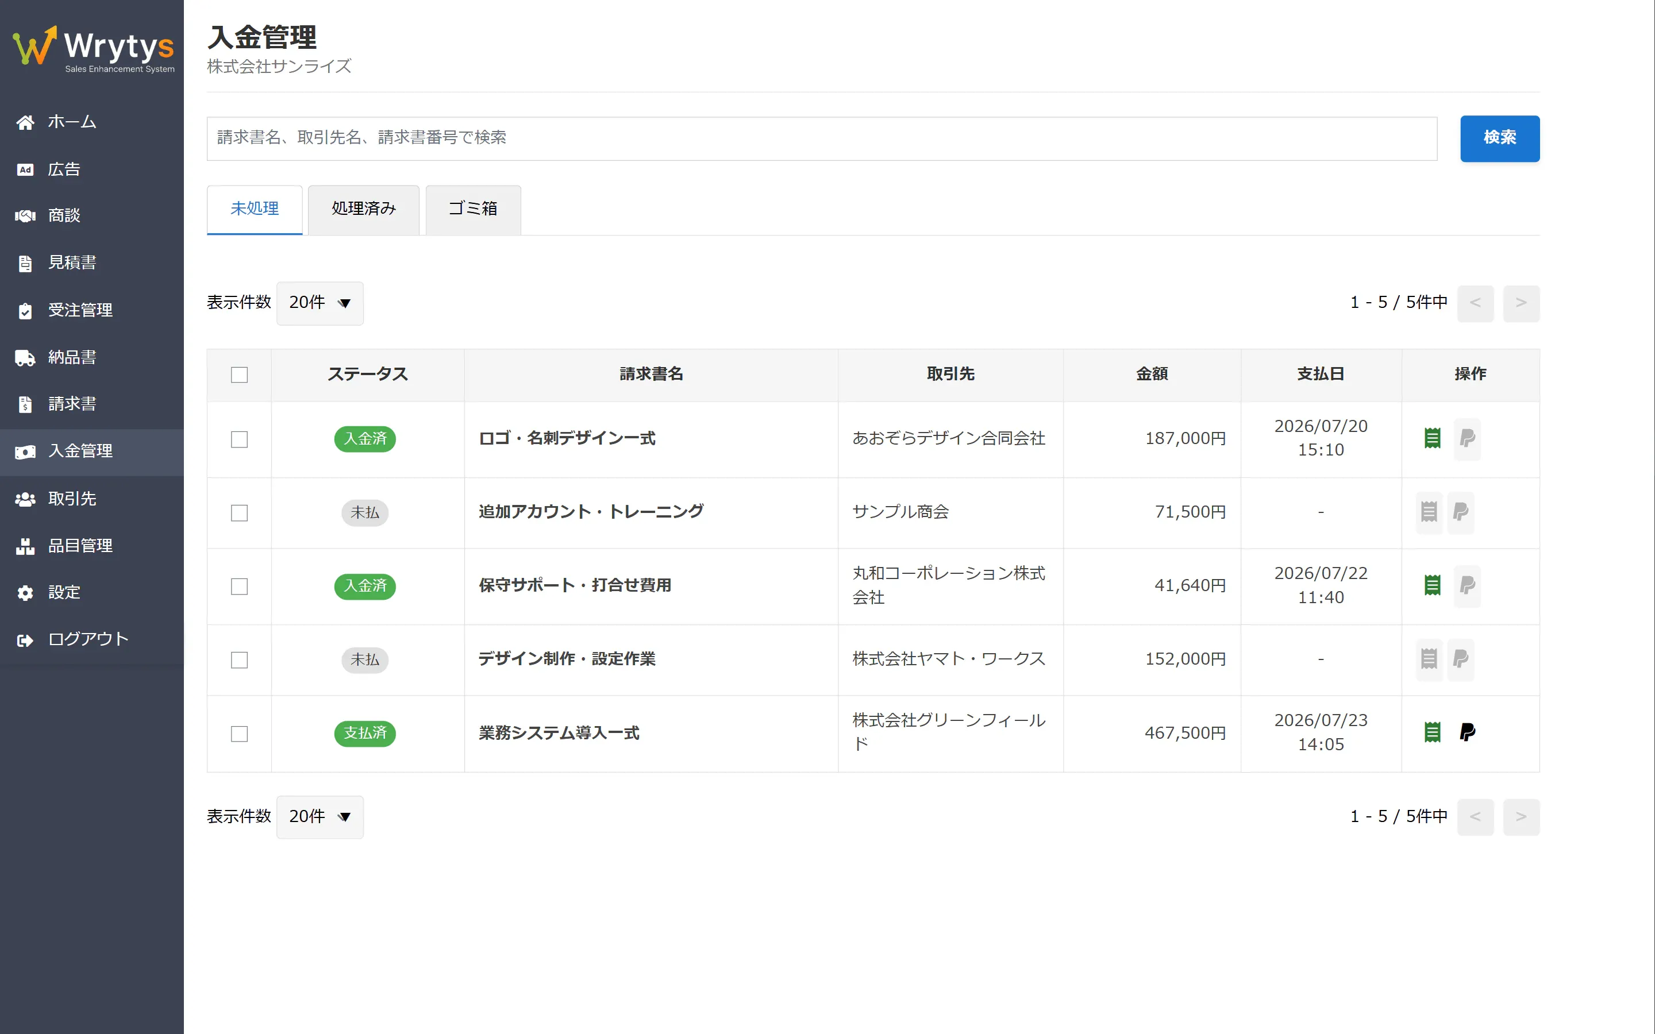Image resolution: width=1655 pixels, height=1034 pixels.
Task: Open invoice デザイン制作・設定作業
Action: 567,658
